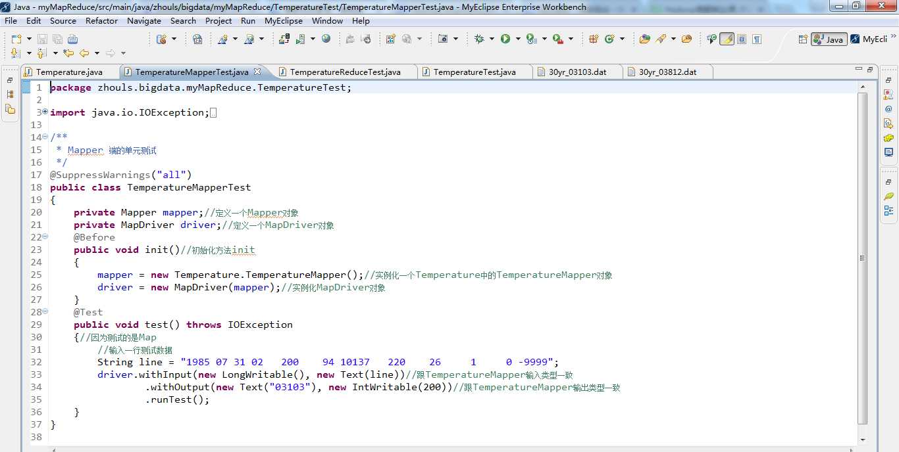
Task: Click the New Java Package icon
Action: (x=594, y=39)
